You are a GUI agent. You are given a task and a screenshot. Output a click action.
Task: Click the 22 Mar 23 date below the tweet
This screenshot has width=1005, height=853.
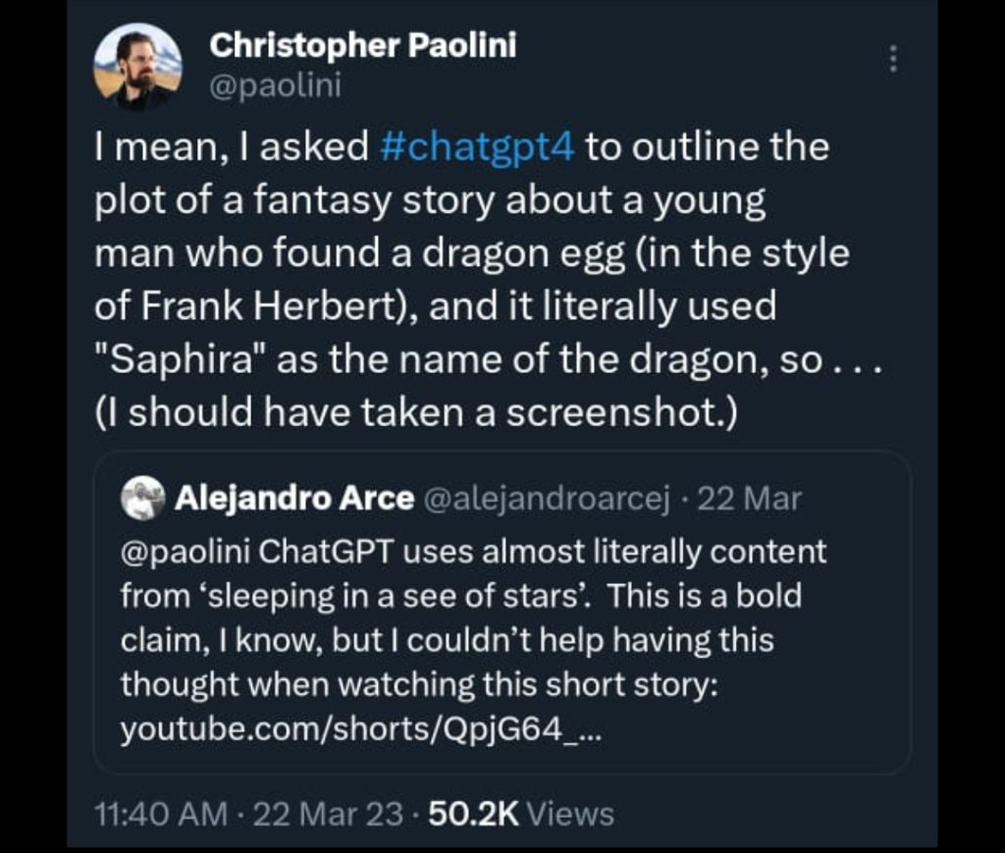[328, 814]
